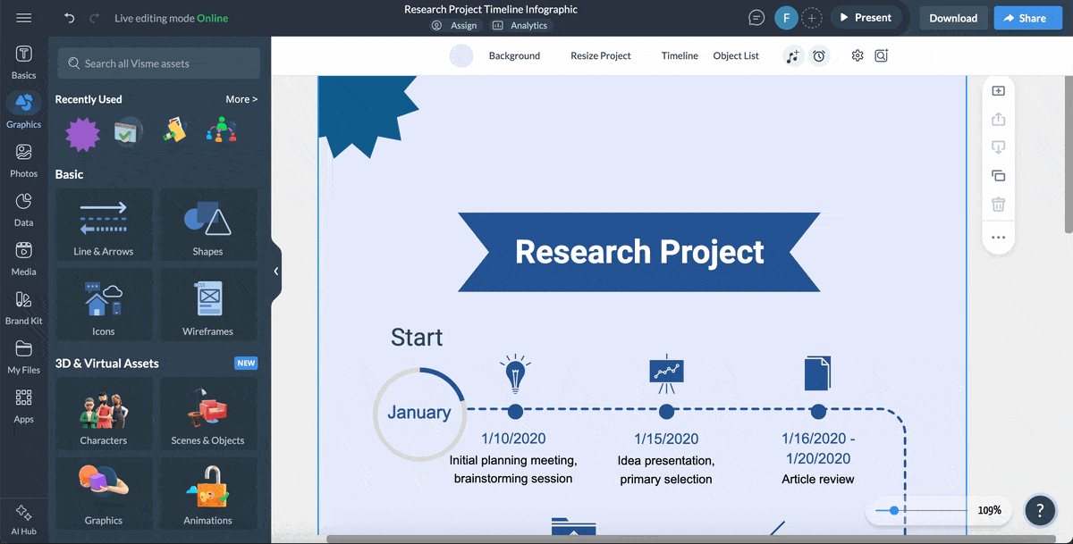Open 3D Characters assets
This screenshot has height=544, width=1073.
click(x=104, y=413)
